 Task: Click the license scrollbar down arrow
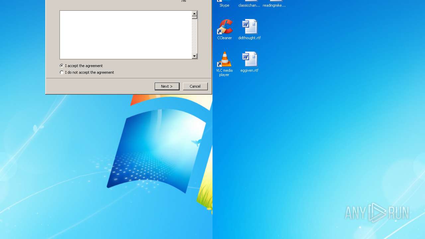pyautogui.click(x=195, y=56)
